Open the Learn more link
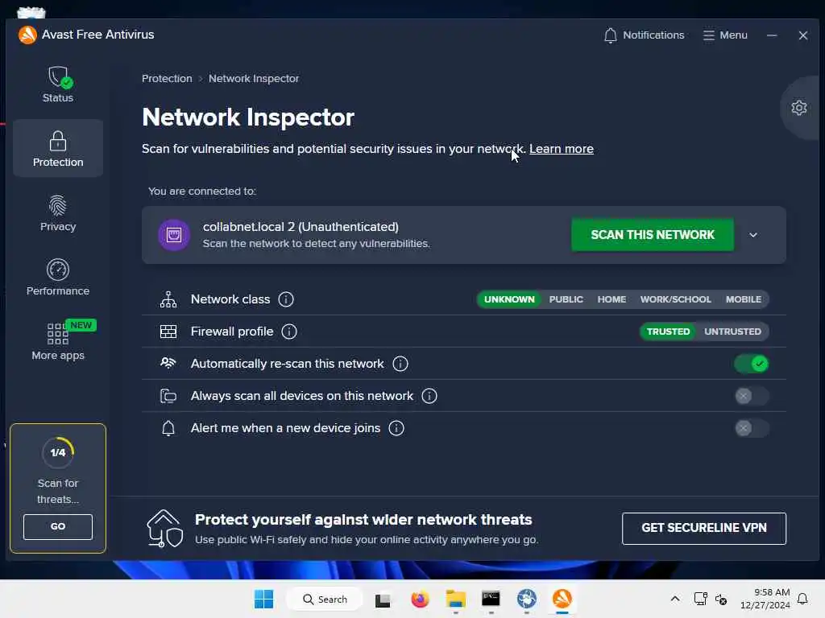 [561, 149]
